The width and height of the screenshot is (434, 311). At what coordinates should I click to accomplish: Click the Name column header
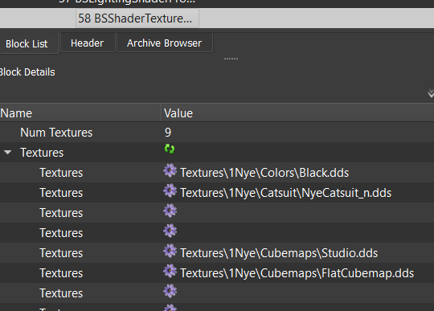[x=80, y=113]
